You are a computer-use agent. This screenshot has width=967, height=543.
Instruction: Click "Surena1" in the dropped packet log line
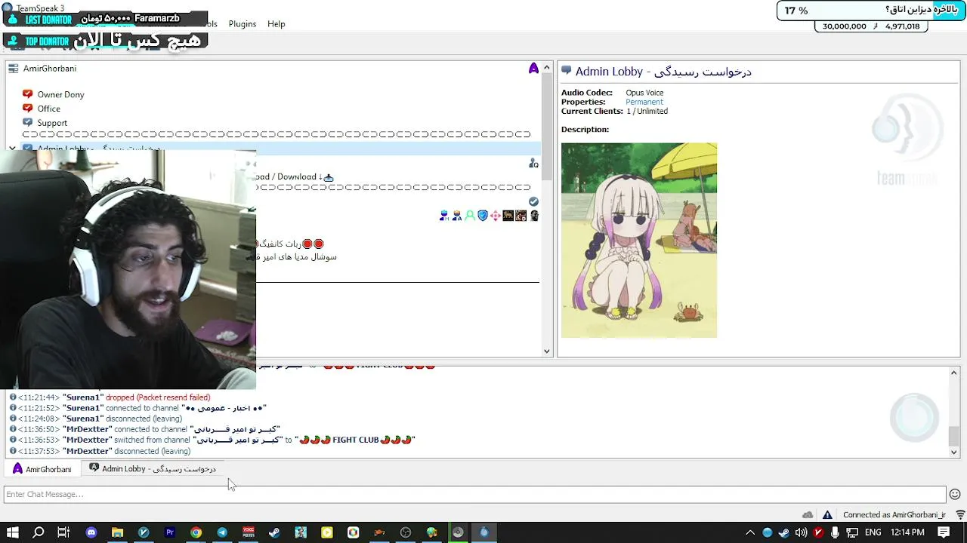82,397
